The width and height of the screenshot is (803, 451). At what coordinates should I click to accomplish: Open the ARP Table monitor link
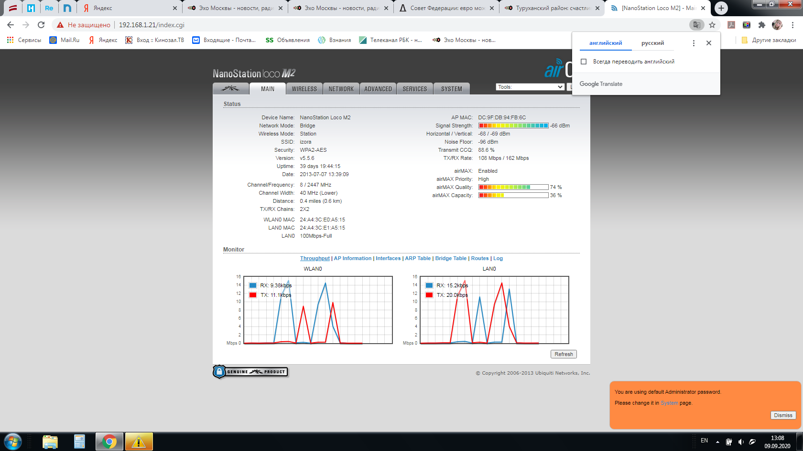pos(418,258)
